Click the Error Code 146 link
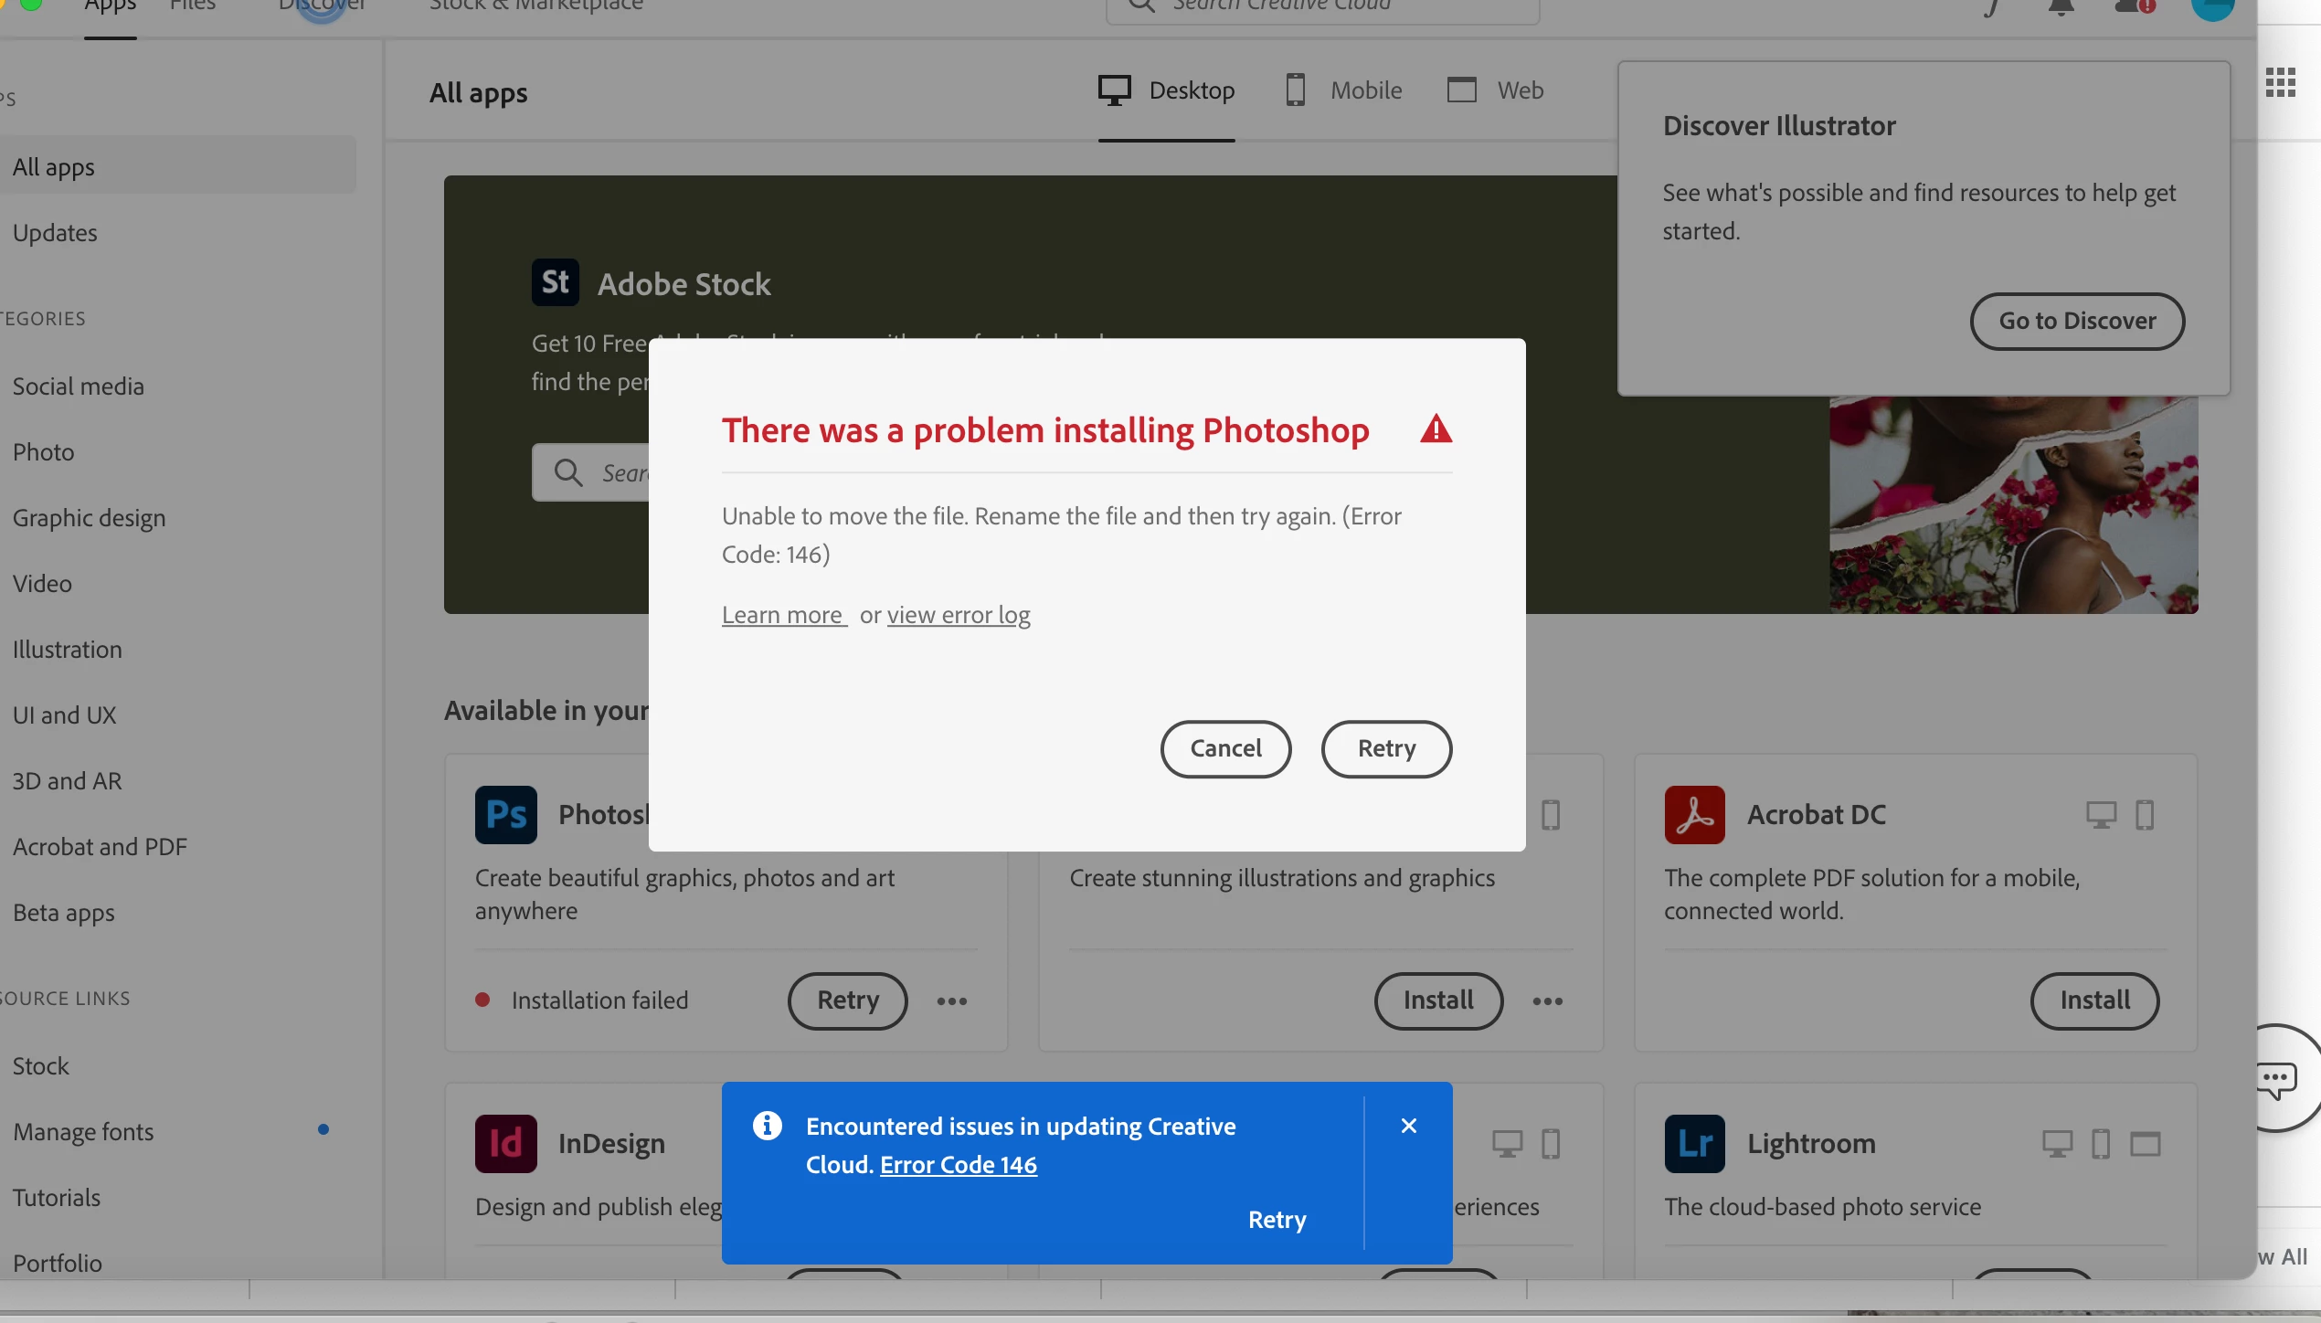Viewport: 2321px width, 1323px height. pyautogui.click(x=958, y=1165)
